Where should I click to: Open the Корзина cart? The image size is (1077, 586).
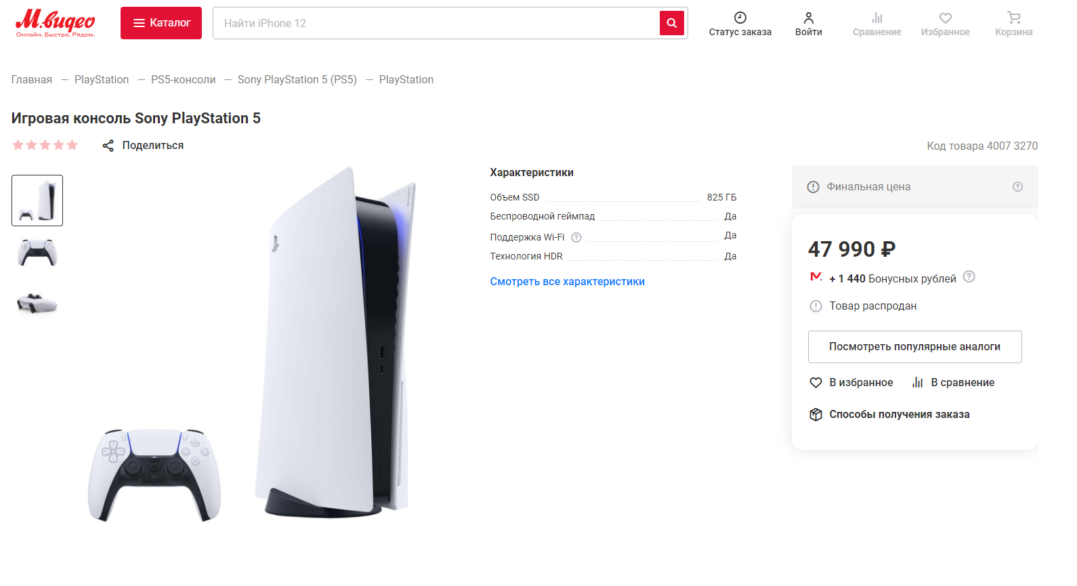pos(1014,24)
